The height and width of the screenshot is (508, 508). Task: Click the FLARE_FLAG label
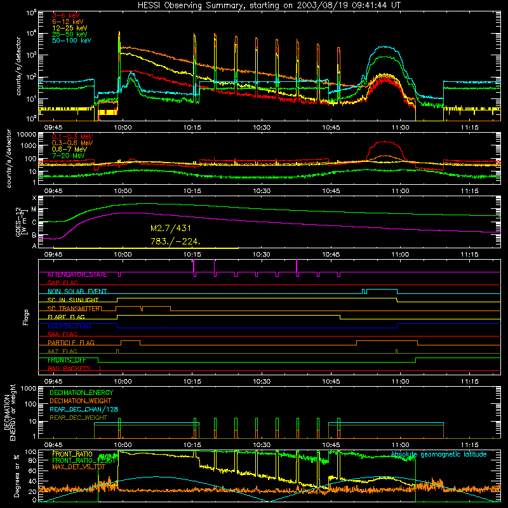tap(66, 317)
